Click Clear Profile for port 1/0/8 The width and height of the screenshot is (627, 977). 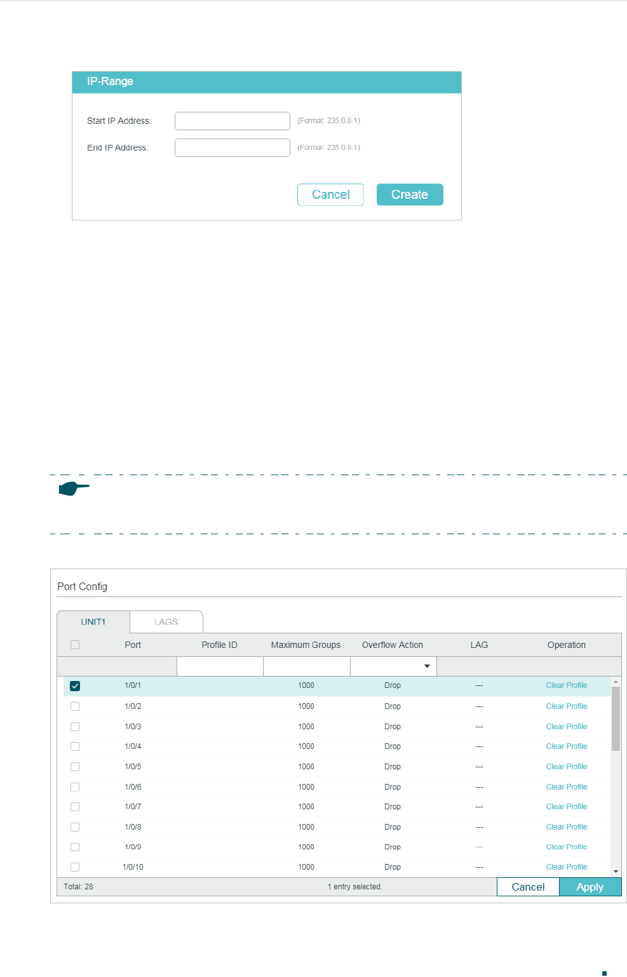coord(567,827)
